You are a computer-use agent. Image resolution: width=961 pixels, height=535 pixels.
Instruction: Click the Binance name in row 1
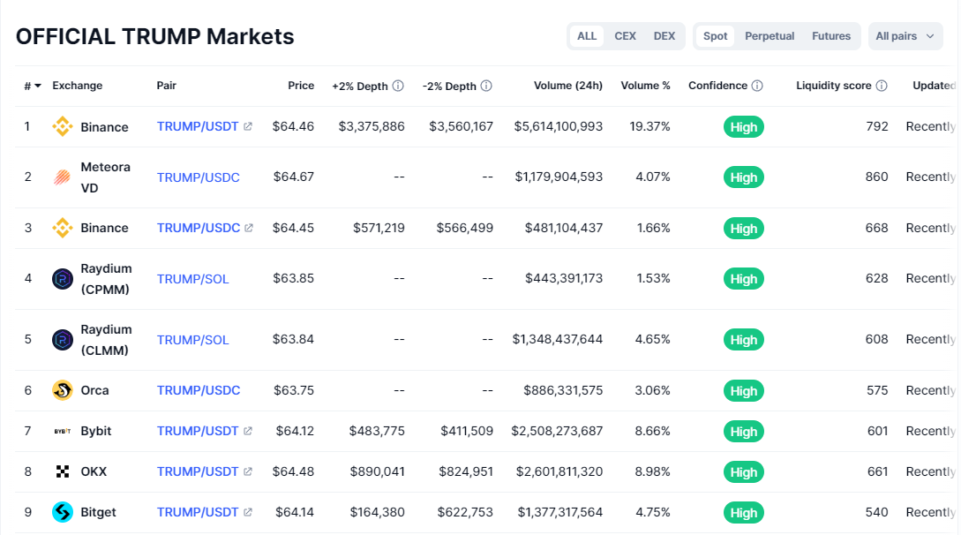(104, 127)
